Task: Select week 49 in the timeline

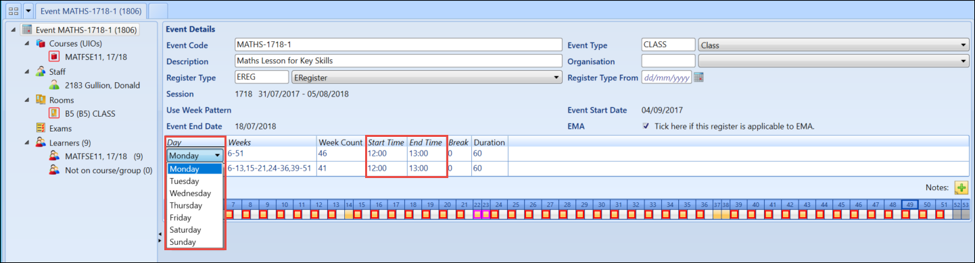Action: 911,204
